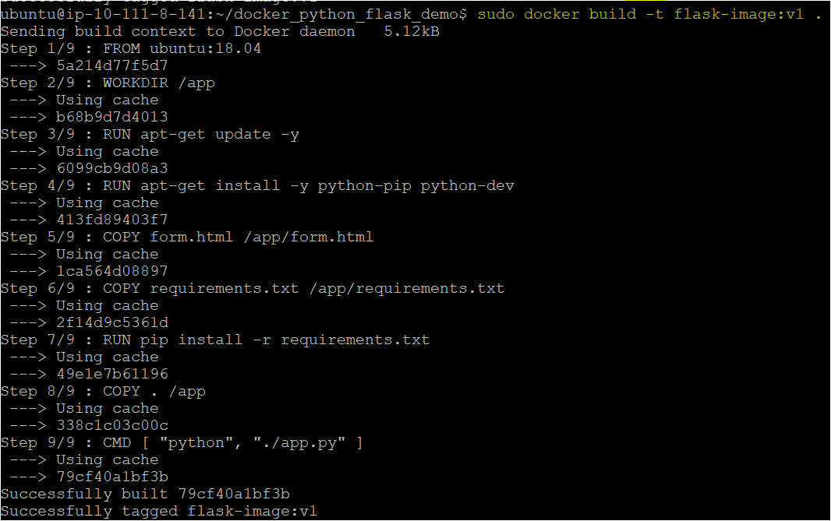The image size is (831, 521).
Task: Click layer ID 2f14d9c5361d
Action: 112,322
